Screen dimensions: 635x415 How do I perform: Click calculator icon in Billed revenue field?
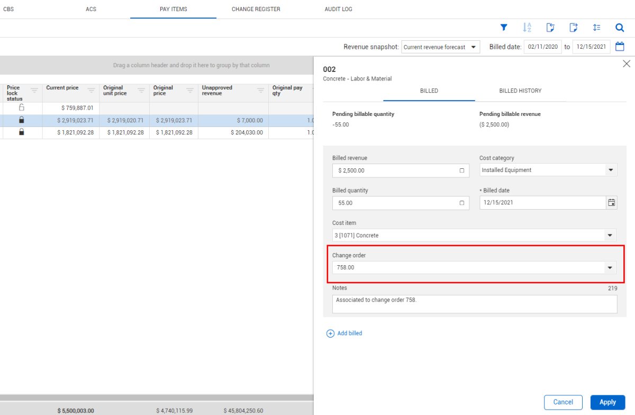461,170
